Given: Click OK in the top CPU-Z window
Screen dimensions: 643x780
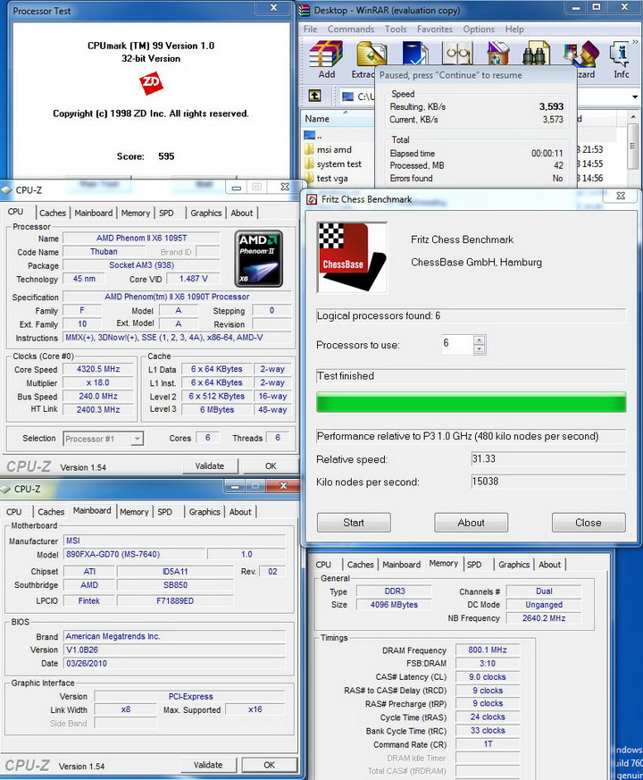Looking at the screenshot, I should [271, 466].
